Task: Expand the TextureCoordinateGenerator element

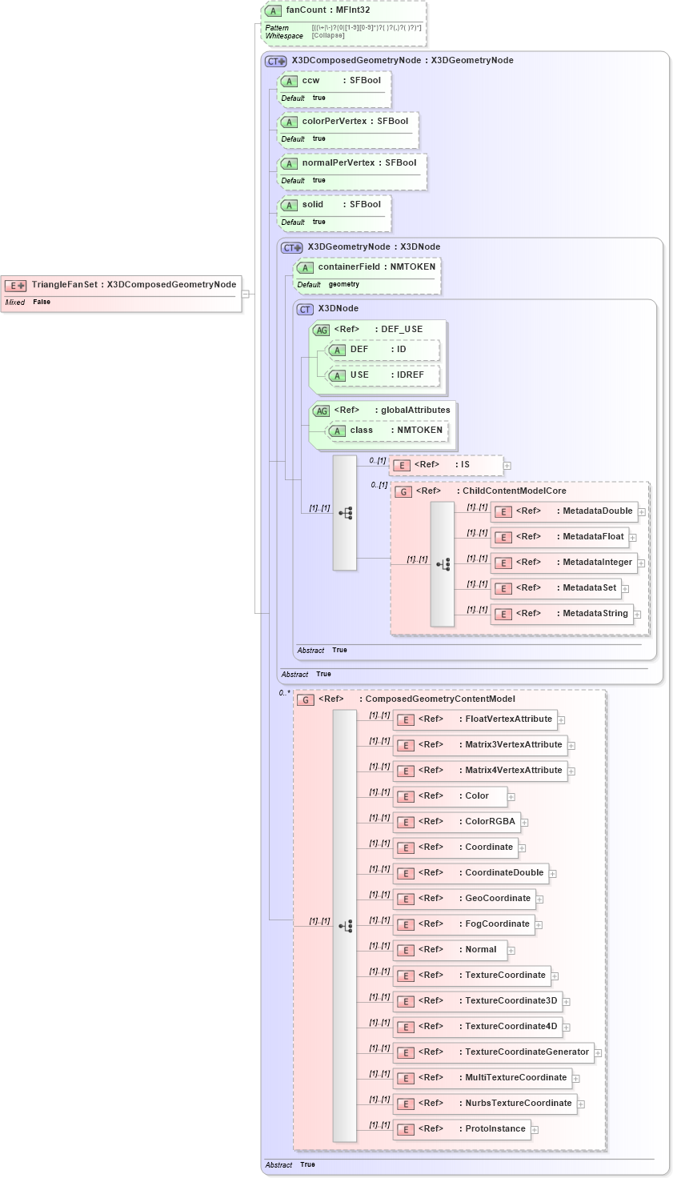Action: pos(599,1053)
